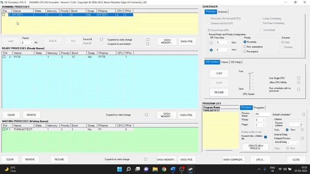Click Waiting Queue CLEAR button

[10, 159]
